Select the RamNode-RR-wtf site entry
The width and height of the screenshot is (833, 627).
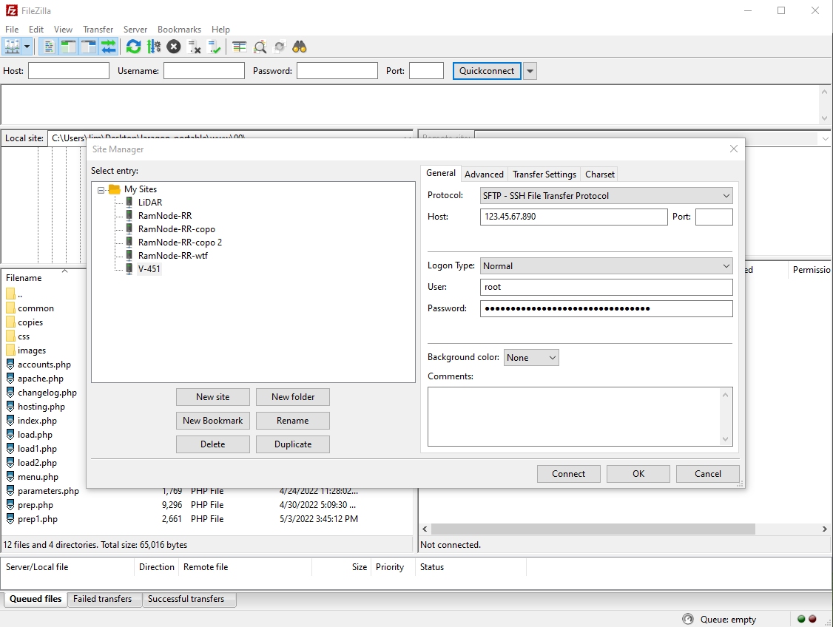[172, 255]
